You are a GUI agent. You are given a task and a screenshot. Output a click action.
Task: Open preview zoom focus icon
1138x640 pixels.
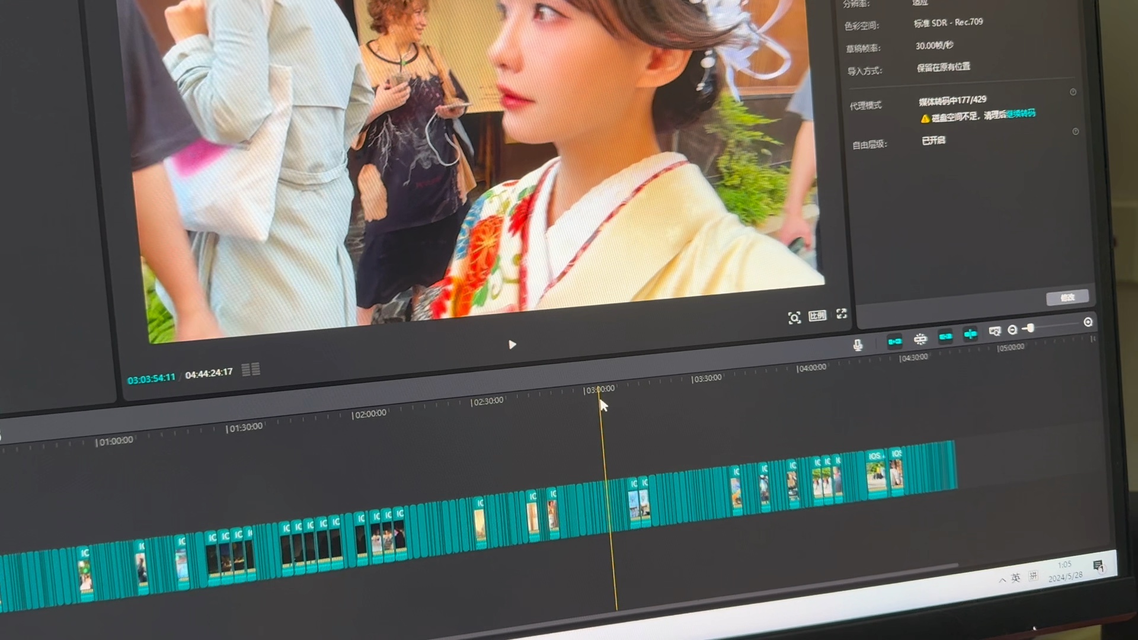[794, 318]
